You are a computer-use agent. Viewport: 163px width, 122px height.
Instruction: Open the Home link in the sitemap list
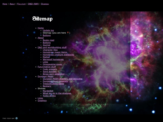click(x=41, y=28)
